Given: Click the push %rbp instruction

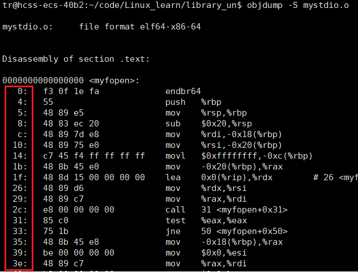Looking at the screenshot, I should [x=193, y=102].
